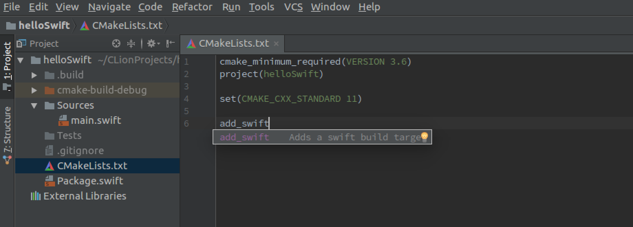Viewport: 633px width, 227px height.
Task: Click the Tests folder icon
Action: pyautogui.click(x=50, y=136)
